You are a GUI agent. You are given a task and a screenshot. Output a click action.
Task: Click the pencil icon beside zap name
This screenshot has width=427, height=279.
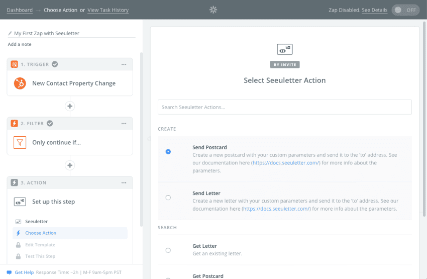coord(10,33)
